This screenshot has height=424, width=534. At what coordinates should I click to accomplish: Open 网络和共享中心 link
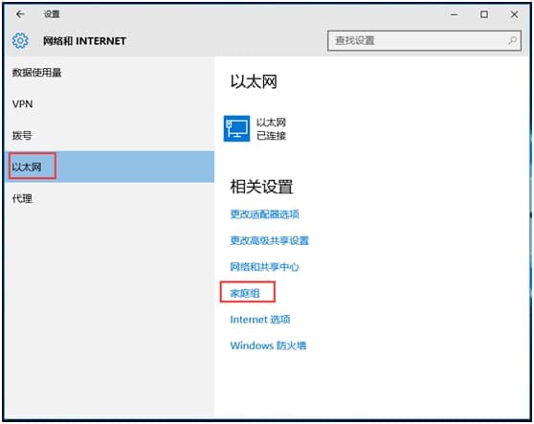pyautogui.click(x=264, y=267)
